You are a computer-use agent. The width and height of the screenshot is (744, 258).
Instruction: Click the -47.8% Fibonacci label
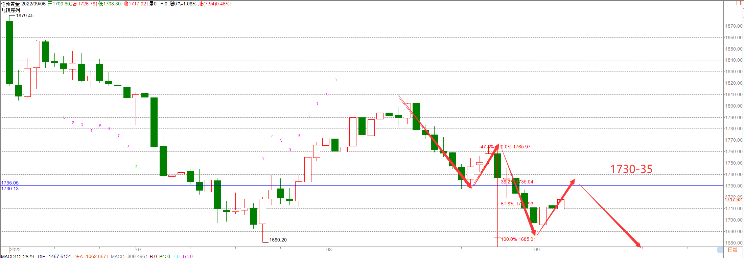[x=486, y=147]
